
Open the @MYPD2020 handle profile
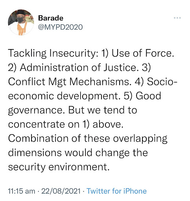pos(61,27)
